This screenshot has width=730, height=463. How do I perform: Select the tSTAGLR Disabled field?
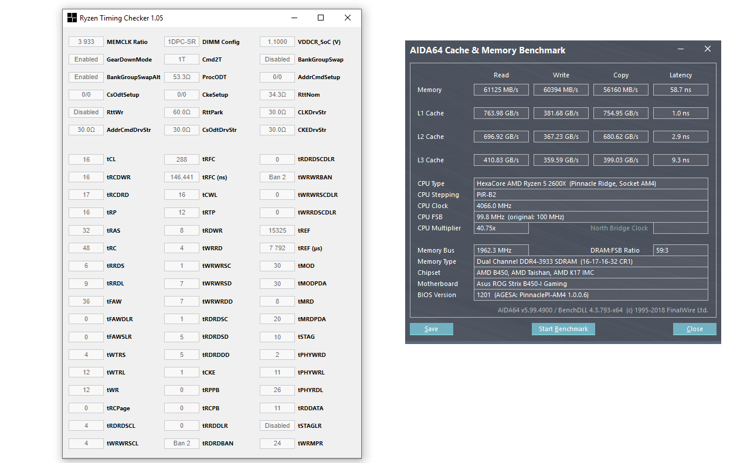tap(277, 425)
